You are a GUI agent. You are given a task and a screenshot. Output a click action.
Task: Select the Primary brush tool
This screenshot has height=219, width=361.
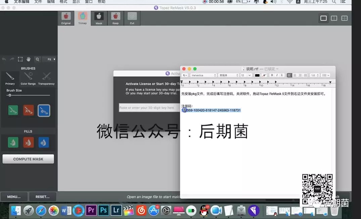[10, 78]
